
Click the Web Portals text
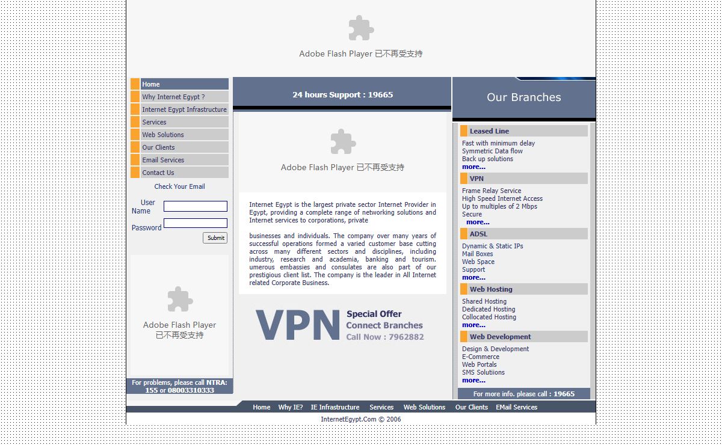coord(480,364)
